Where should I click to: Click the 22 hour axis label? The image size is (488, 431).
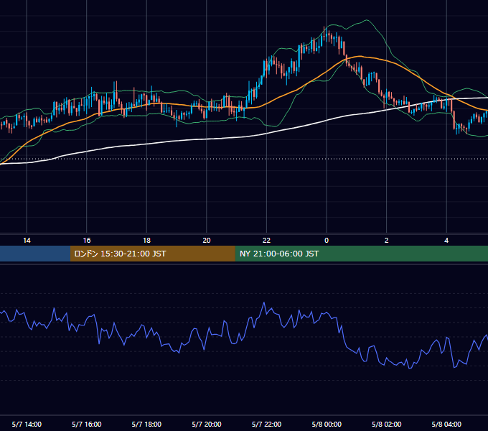click(266, 241)
